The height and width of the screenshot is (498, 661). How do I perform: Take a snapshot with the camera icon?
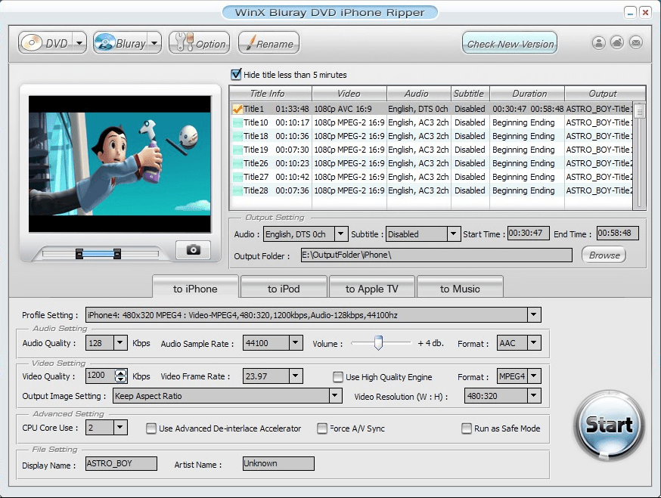pyautogui.click(x=193, y=250)
